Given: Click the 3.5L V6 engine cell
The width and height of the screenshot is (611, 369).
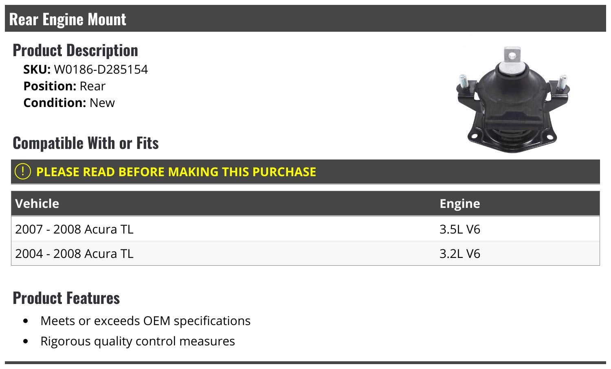Looking at the screenshot, I should [x=459, y=229].
